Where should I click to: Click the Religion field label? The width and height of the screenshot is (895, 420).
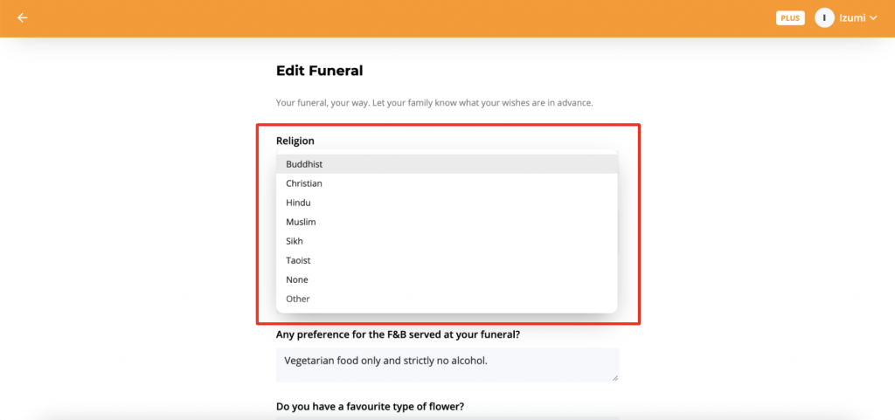[295, 141]
